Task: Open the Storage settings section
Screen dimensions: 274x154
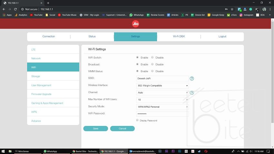Action: [53, 76]
